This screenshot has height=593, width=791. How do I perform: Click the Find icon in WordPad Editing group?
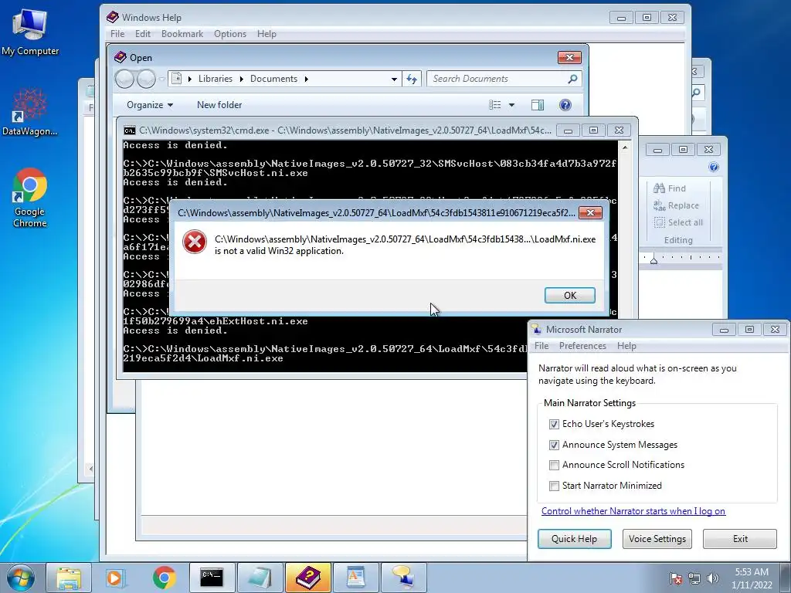(659, 188)
